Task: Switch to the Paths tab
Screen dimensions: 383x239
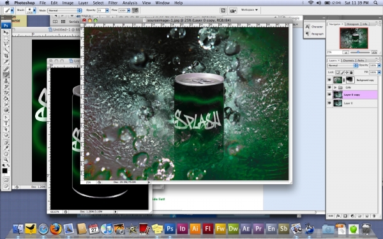Action: tap(361, 61)
